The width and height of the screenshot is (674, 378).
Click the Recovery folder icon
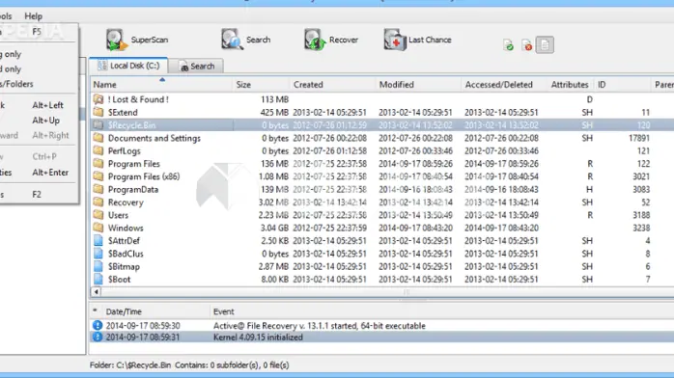pos(98,202)
